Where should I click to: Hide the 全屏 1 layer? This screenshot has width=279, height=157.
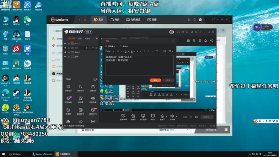65,57
